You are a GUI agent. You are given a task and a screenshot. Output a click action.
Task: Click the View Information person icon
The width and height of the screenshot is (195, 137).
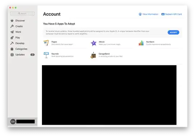click(140, 14)
